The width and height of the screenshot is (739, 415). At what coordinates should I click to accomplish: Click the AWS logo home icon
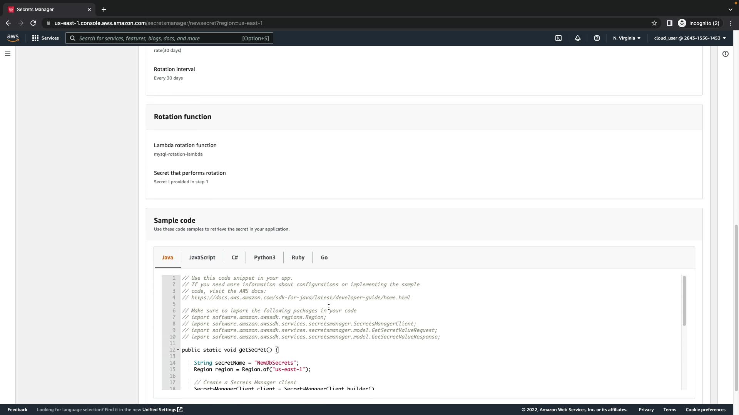pyautogui.click(x=13, y=38)
